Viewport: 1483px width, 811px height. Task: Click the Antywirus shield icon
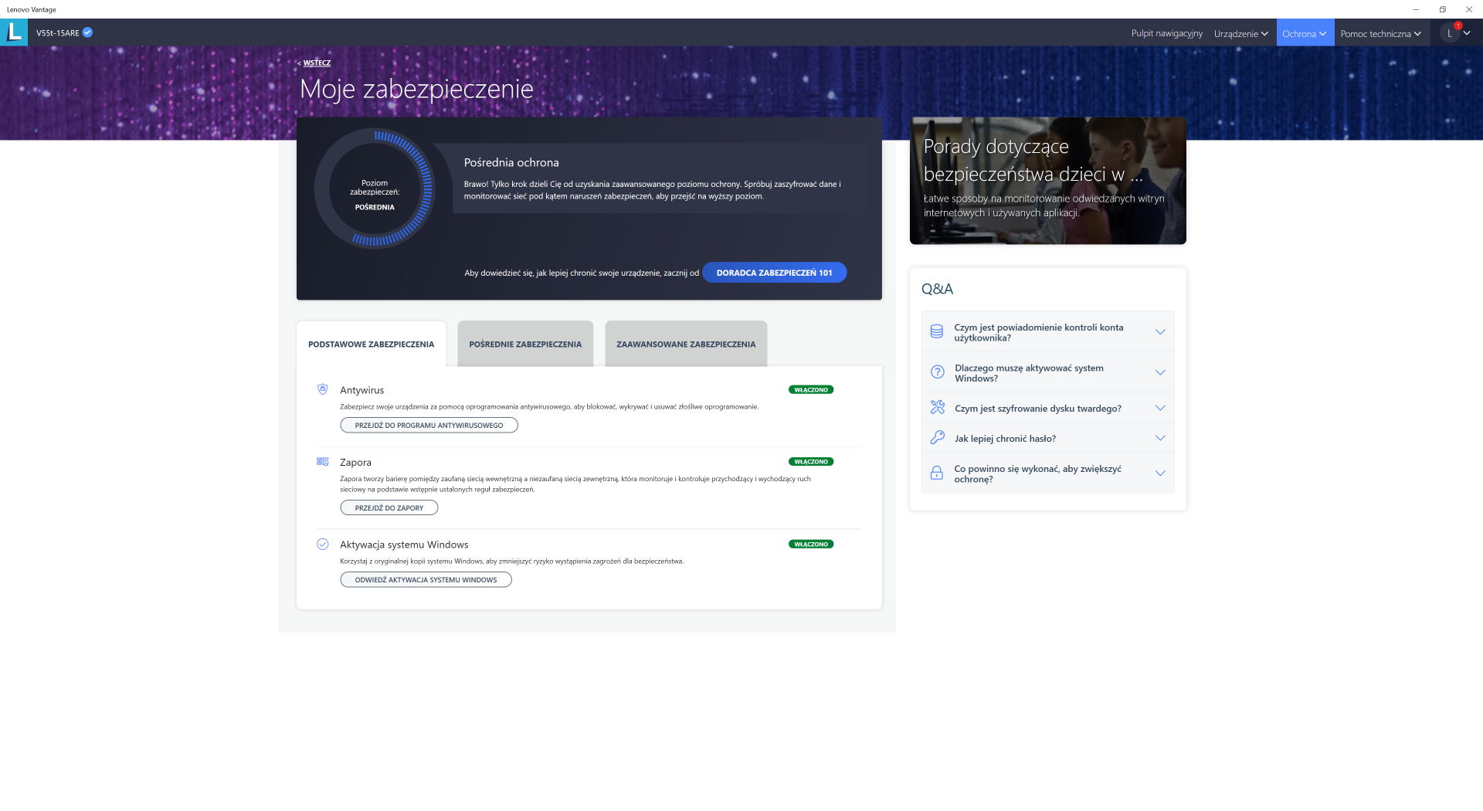point(323,389)
